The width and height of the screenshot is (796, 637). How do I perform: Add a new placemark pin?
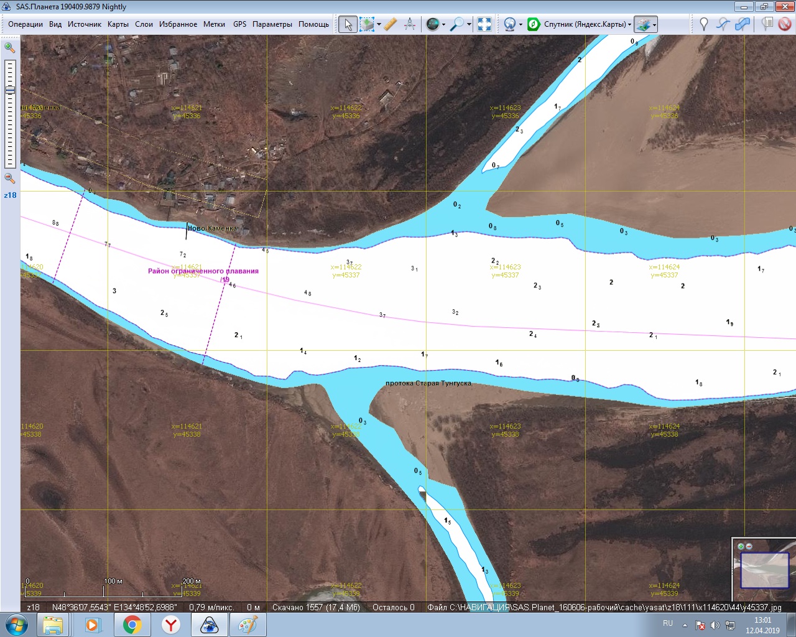[x=704, y=24]
